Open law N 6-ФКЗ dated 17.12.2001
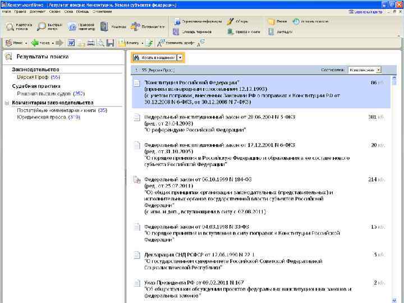The height and width of the screenshot is (303, 404). pyautogui.click(x=261, y=155)
